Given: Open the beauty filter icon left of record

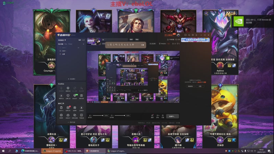Looking at the screenshot, I should click(x=152, y=116).
